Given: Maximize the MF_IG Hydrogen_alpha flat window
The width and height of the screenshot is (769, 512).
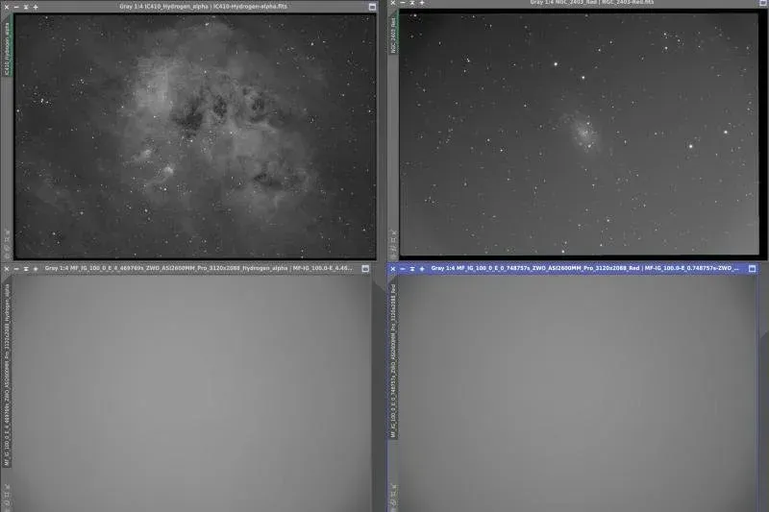Looking at the screenshot, I should click(x=36, y=269).
